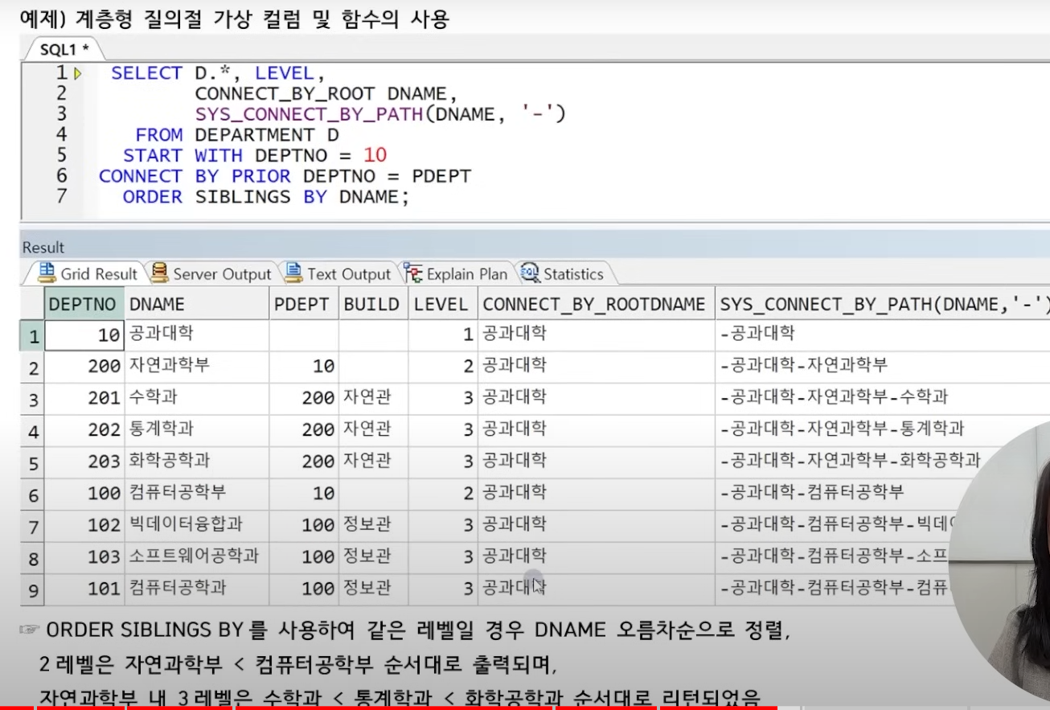This screenshot has width=1050, height=710.
Task: Click the DEPTNO cell 203
Action: pos(84,462)
